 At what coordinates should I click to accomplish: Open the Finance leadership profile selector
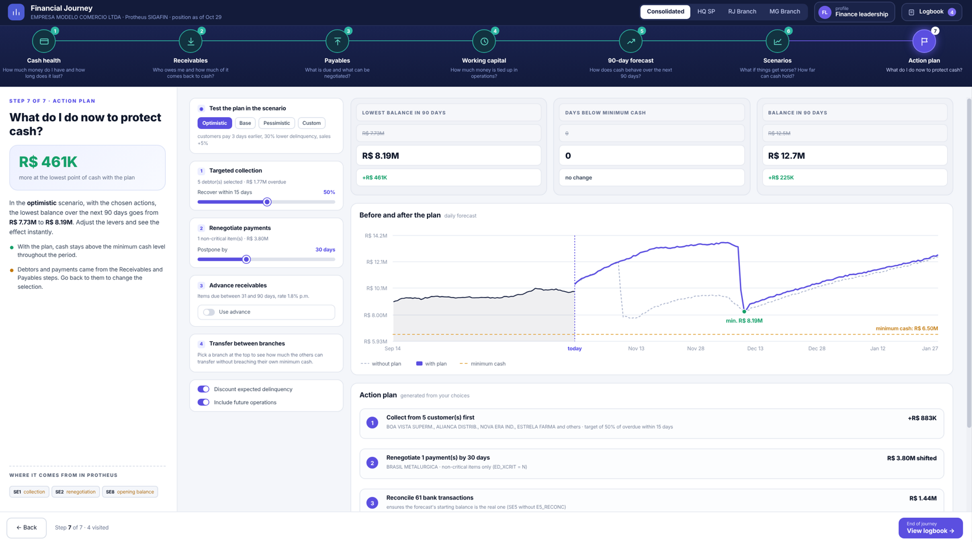(854, 12)
